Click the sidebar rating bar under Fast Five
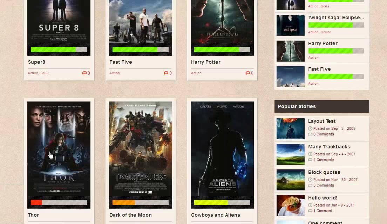Screen dimensions: 387x224 [x=336, y=77]
